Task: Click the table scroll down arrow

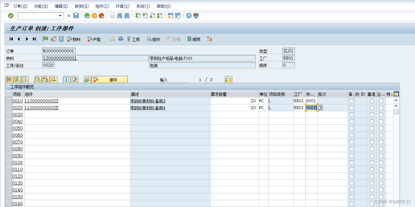Action: coord(396,106)
